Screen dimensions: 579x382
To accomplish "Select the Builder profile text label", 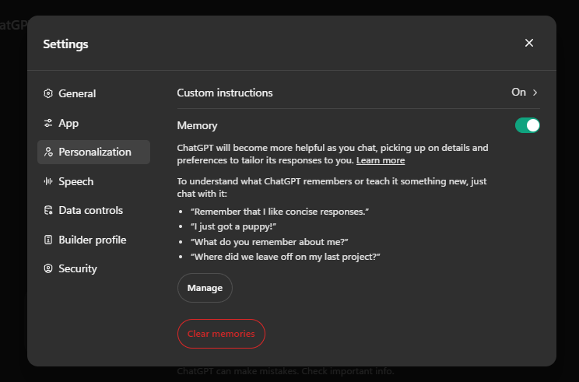I will click(x=92, y=240).
